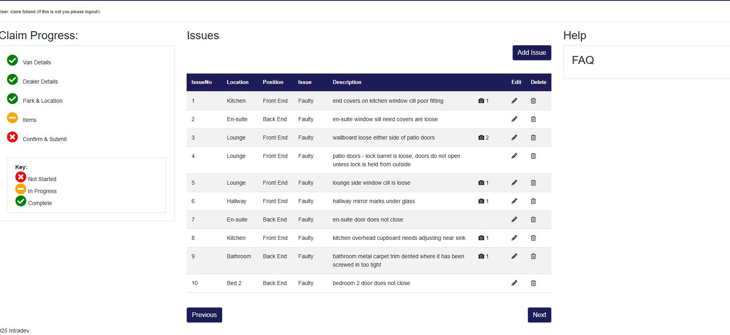Open Confirm & Submit step
The width and height of the screenshot is (730, 335).
(x=44, y=139)
